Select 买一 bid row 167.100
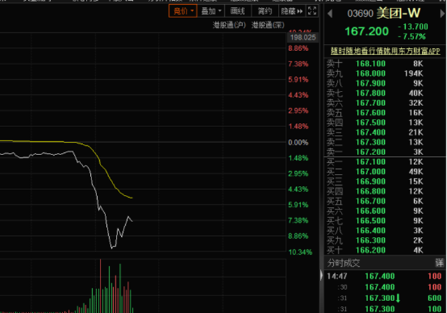Screen dimensions: 447x313 385,162
